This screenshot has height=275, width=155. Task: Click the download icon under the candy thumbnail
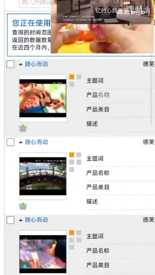[x=23, y=128]
